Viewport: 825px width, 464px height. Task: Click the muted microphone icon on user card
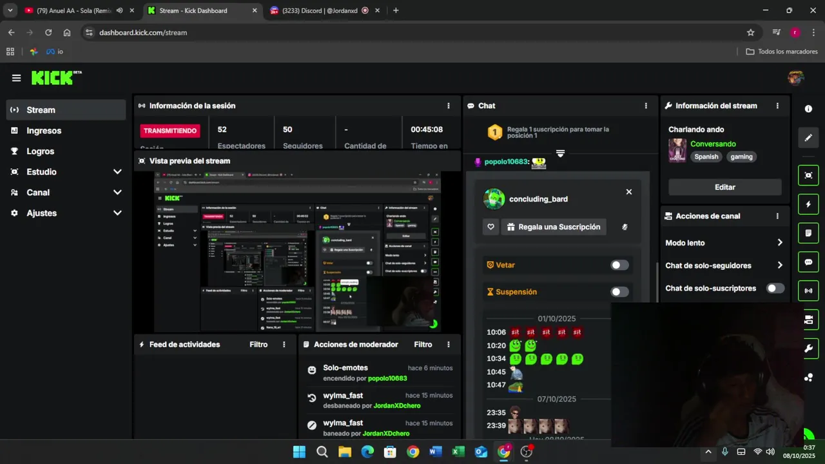click(x=625, y=227)
